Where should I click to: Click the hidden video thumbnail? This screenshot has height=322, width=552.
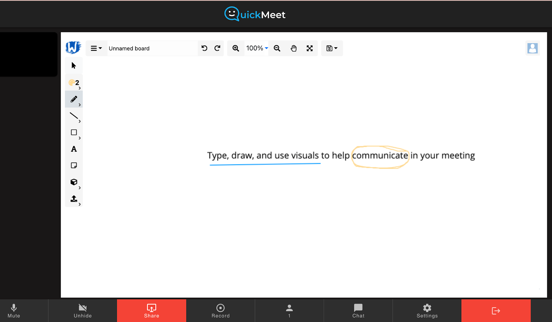[x=29, y=54]
